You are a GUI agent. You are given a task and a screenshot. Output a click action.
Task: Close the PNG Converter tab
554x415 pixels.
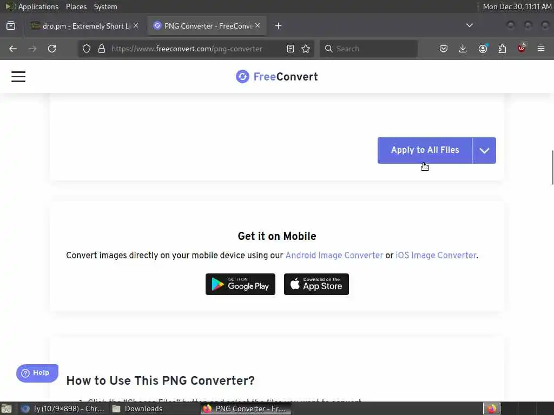click(258, 26)
